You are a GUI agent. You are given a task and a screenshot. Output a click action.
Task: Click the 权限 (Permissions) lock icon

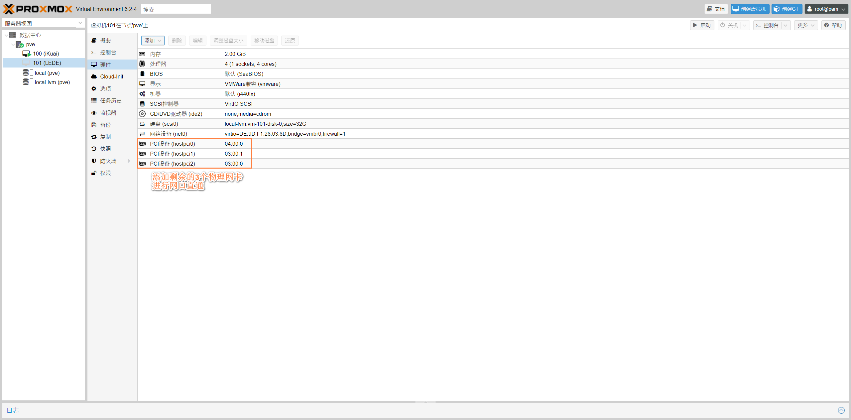(94, 173)
